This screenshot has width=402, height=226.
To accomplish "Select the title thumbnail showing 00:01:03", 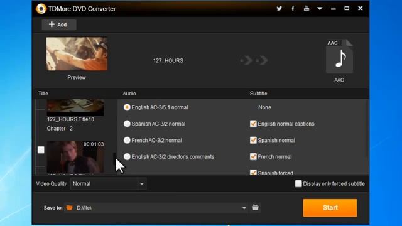I will (75, 156).
